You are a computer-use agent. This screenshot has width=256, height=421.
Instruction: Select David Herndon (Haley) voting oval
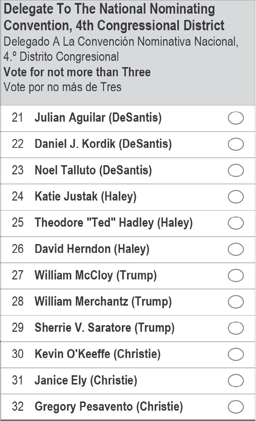click(x=236, y=250)
